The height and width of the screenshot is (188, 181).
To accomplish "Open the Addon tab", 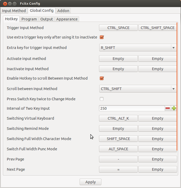I will (63, 11).
